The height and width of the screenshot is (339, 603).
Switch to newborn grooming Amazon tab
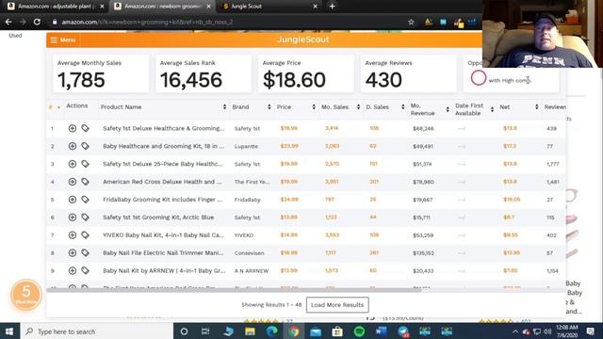point(162,7)
